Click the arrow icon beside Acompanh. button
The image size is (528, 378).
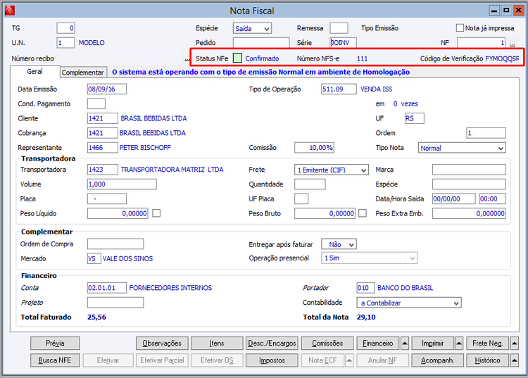[x=459, y=360]
